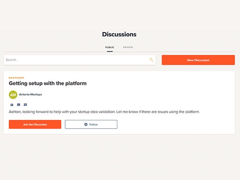The width and height of the screenshot is (240, 180).
Task: Click the flag report icon on post
Action: pos(26,105)
